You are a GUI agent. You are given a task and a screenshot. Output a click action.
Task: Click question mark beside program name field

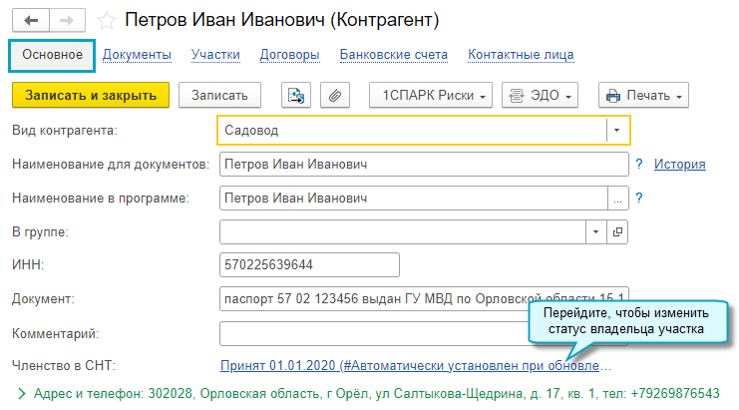pyautogui.click(x=638, y=198)
